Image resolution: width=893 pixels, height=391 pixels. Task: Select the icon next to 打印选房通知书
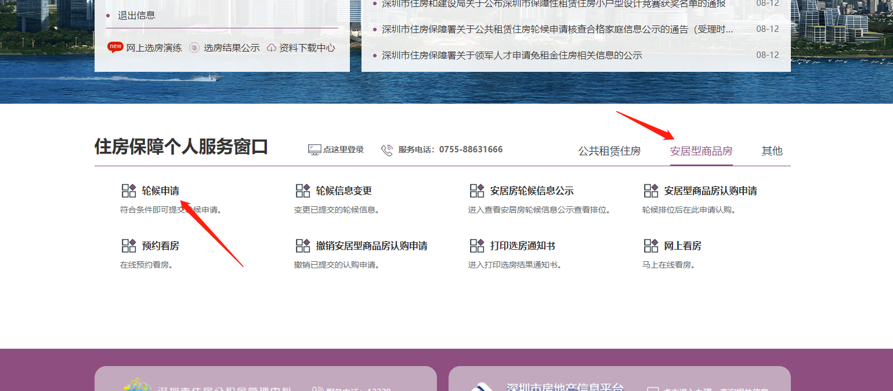[x=477, y=246]
